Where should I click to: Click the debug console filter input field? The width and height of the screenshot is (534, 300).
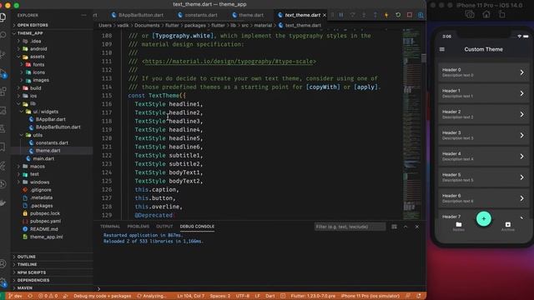click(350, 227)
